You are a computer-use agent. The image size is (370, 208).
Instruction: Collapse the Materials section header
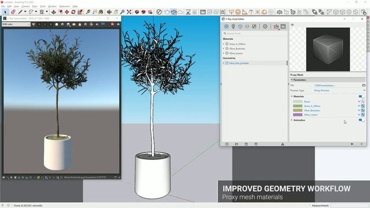(x=292, y=96)
